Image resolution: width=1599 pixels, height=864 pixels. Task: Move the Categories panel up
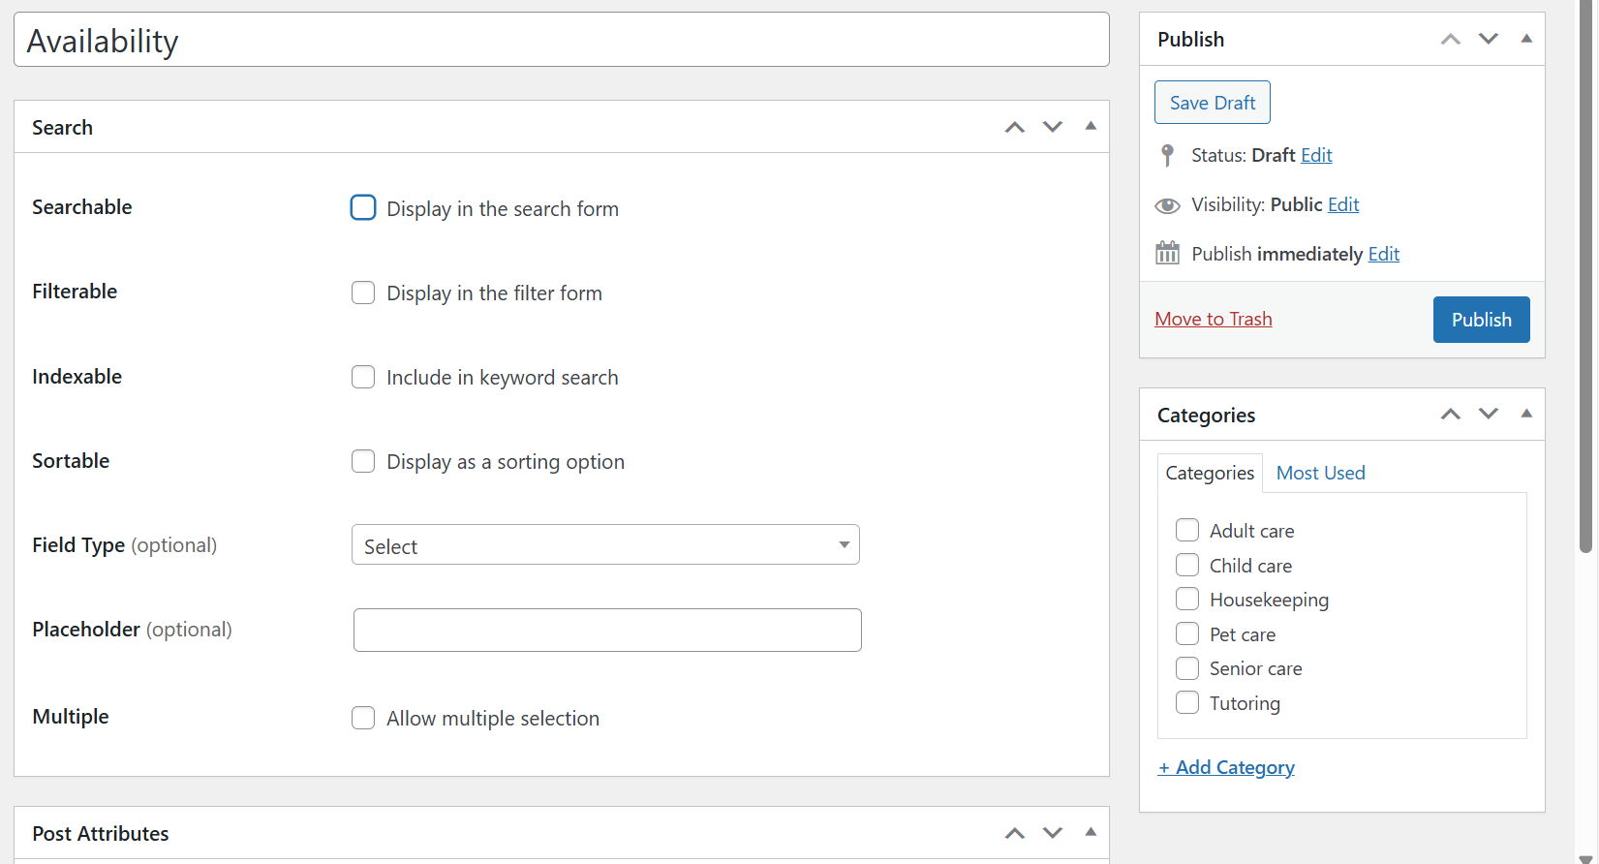[1450, 415]
